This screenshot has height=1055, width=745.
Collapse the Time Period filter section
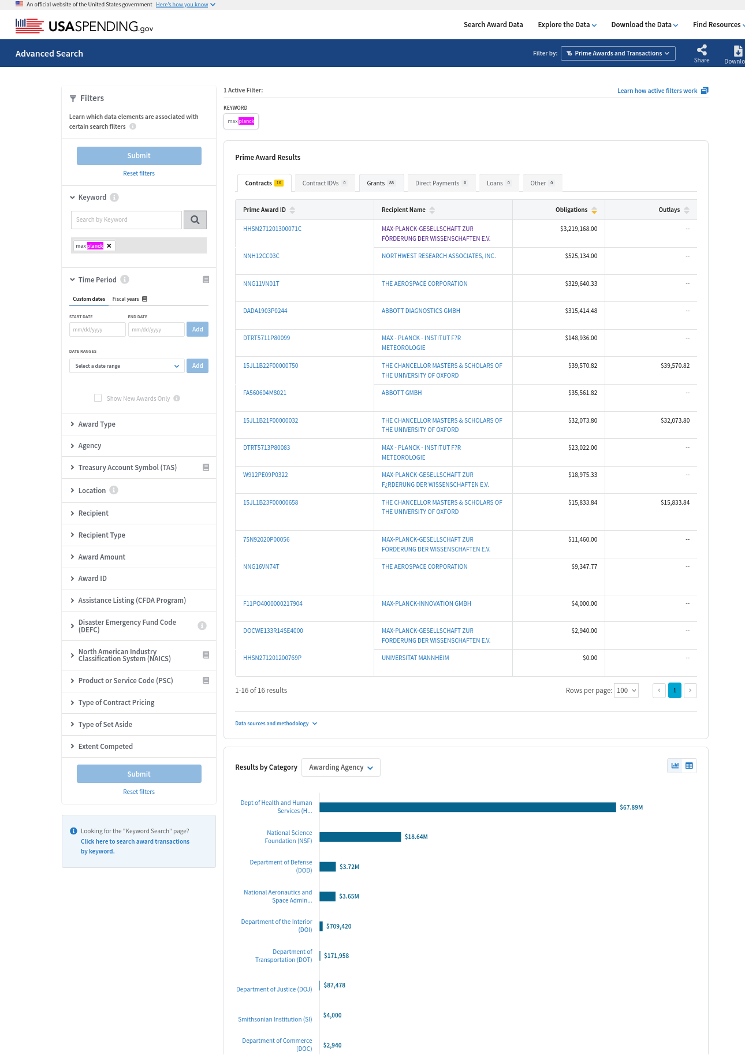[73, 279]
